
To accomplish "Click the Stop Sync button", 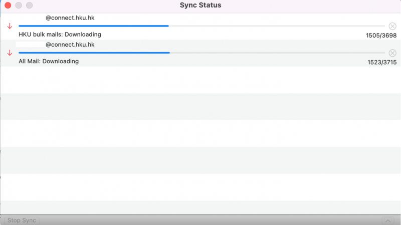I will [x=22, y=220].
